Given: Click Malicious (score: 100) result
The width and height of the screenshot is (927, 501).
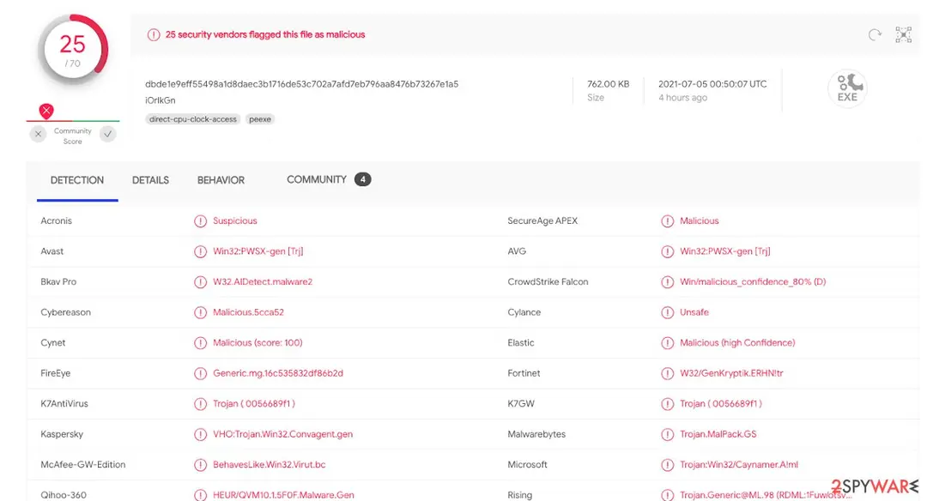Looking at the screenshot, I should coord(257,342).
